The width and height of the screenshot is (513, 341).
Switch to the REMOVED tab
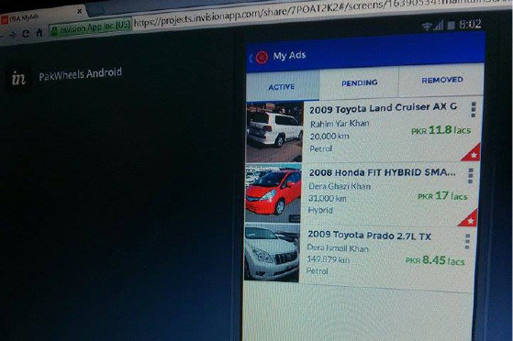click(441, 80)
